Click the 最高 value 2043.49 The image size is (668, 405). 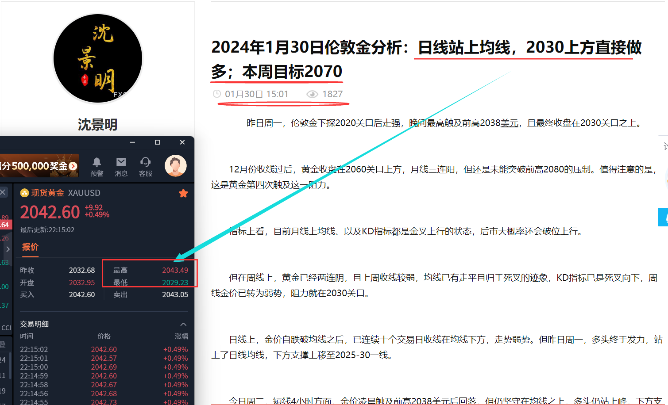[175, 270]
